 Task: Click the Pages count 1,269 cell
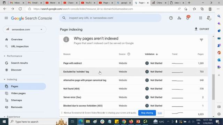(201, 63)
